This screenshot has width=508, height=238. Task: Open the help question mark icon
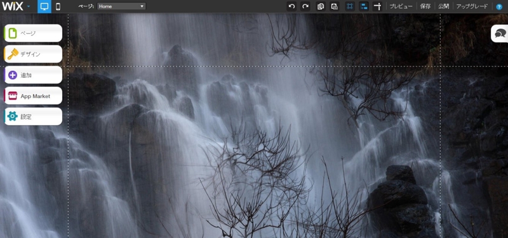coord(499,7)
